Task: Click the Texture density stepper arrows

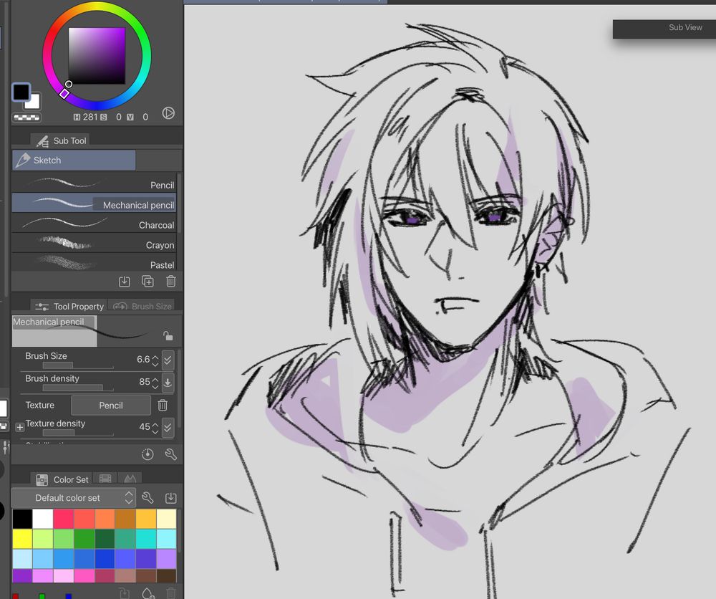Action: click(155, 428)
